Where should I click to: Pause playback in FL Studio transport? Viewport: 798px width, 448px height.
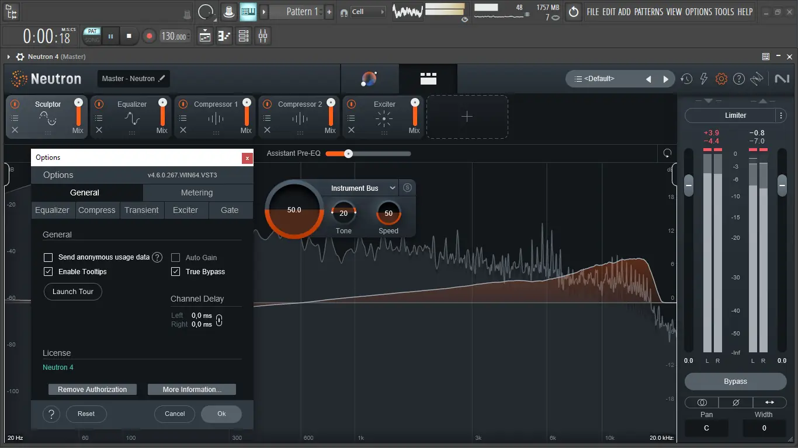point(110,36)
